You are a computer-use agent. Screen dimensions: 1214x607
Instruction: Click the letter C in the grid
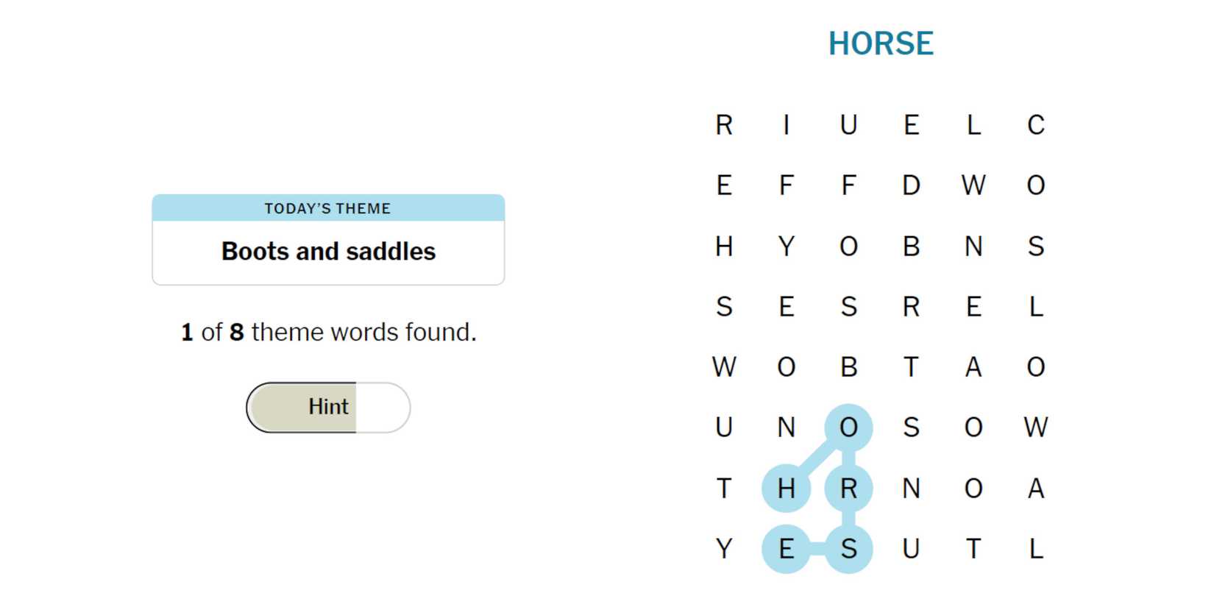pyautogui.click(x=1035, y=125)
